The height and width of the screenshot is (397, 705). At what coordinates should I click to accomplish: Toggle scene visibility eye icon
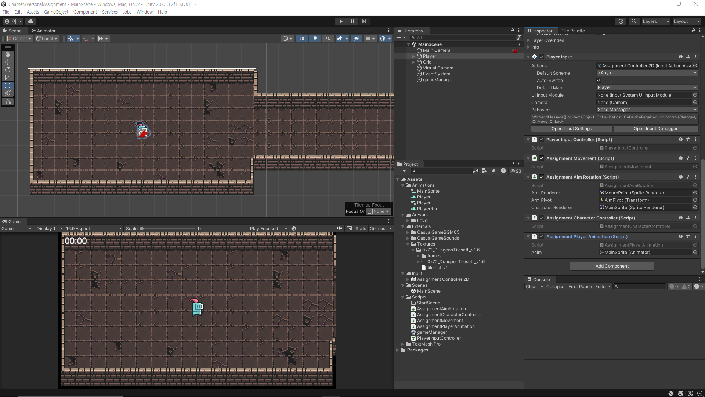[356, 39]
